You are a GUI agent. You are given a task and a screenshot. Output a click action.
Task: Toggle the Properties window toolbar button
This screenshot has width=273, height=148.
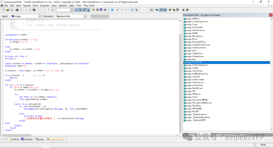point(84,10)
